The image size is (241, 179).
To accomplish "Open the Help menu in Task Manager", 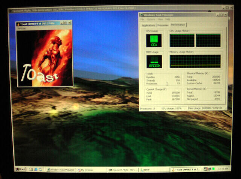I will 168,19.
